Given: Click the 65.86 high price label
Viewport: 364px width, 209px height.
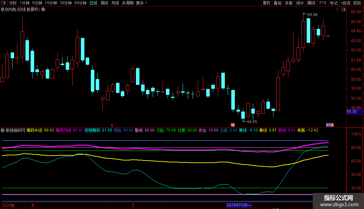Looking at the screenshot, I should 312,15.
